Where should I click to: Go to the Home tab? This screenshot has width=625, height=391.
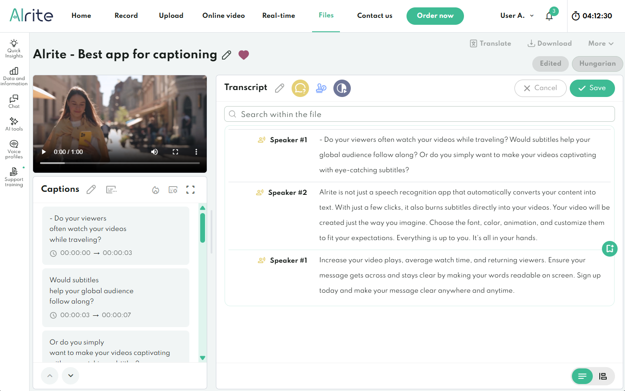[81, 16]
